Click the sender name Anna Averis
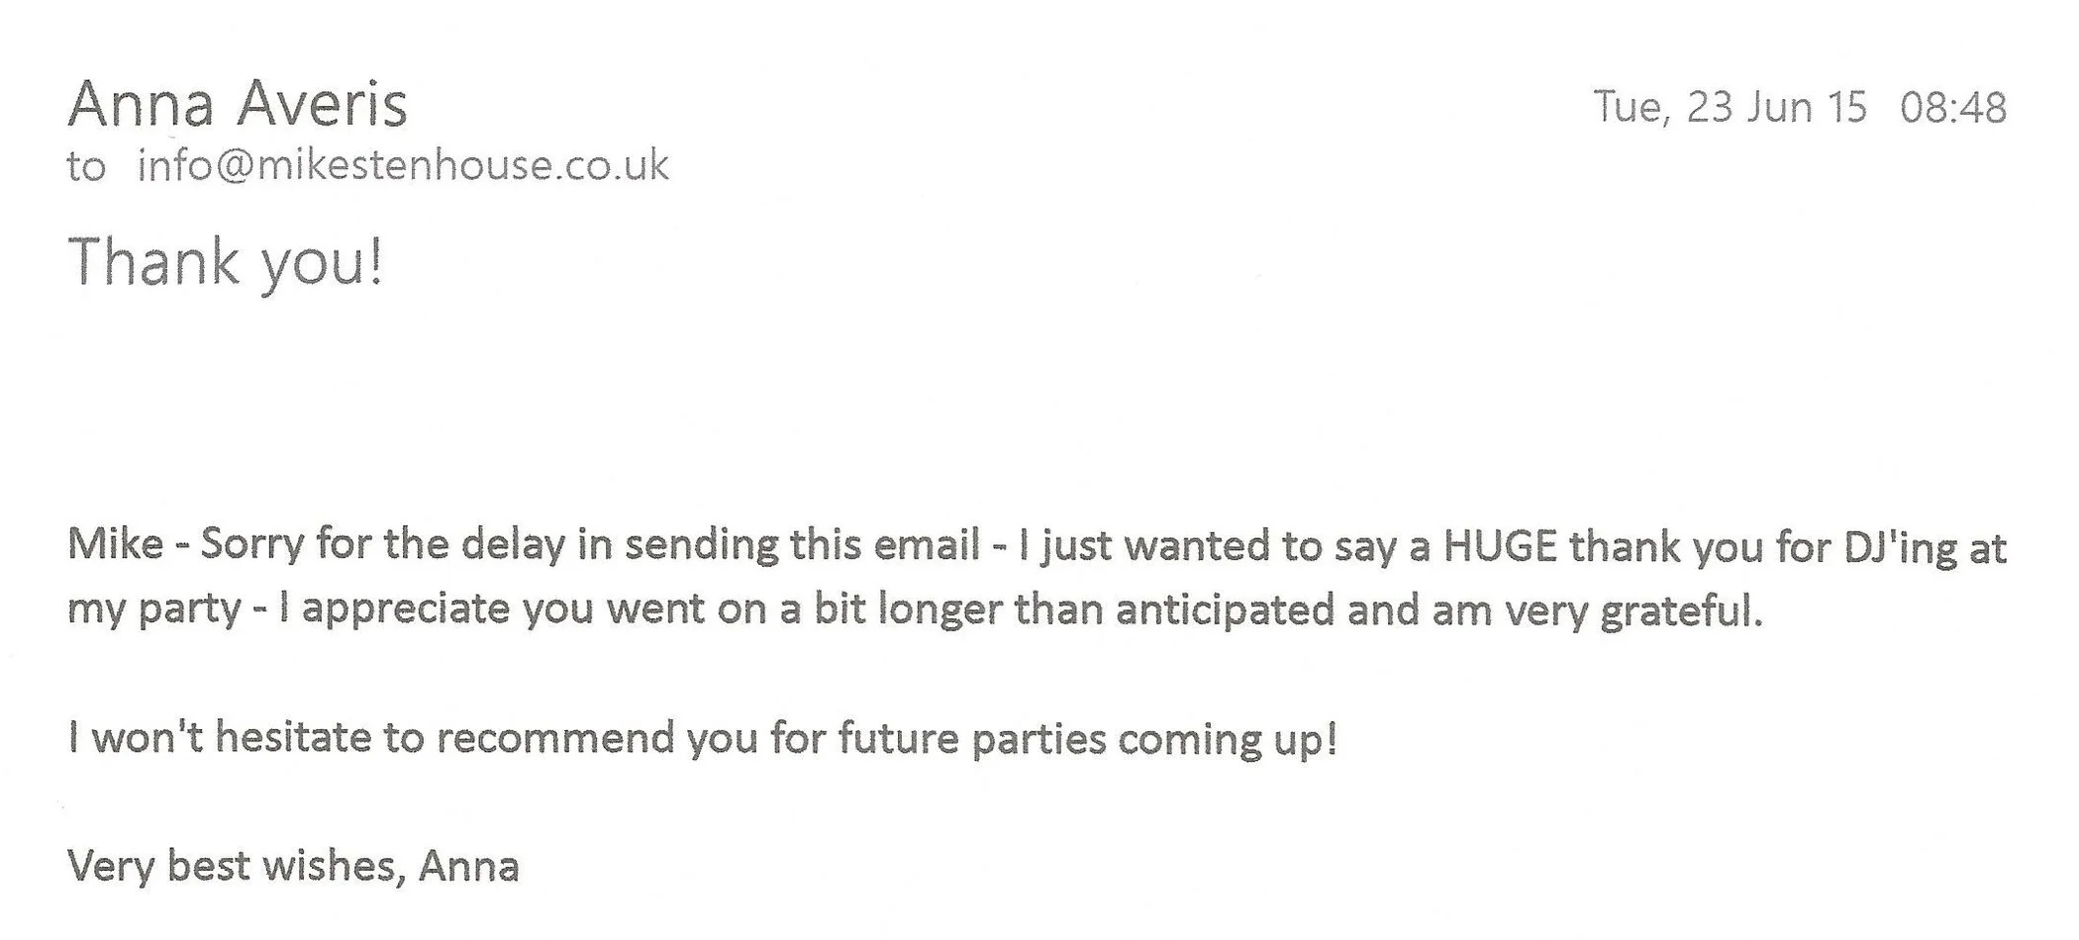The width and height of the screenshot is (2079, 940). pos(238,104)
